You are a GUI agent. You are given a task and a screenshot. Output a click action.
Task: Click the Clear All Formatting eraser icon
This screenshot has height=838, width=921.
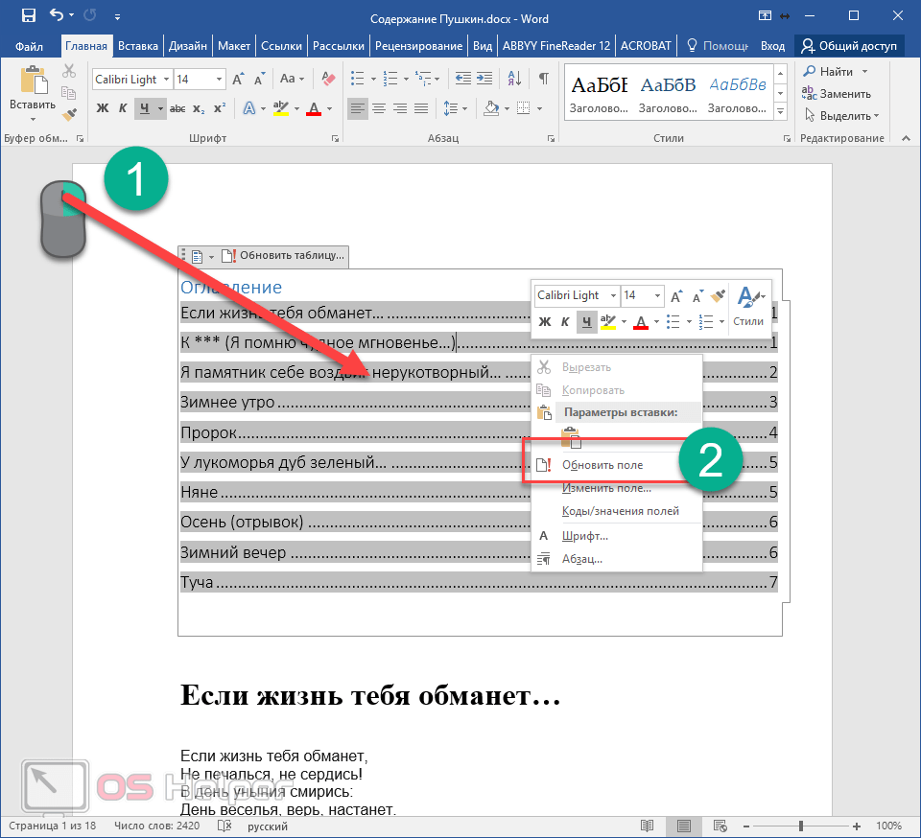coord(328,80)
